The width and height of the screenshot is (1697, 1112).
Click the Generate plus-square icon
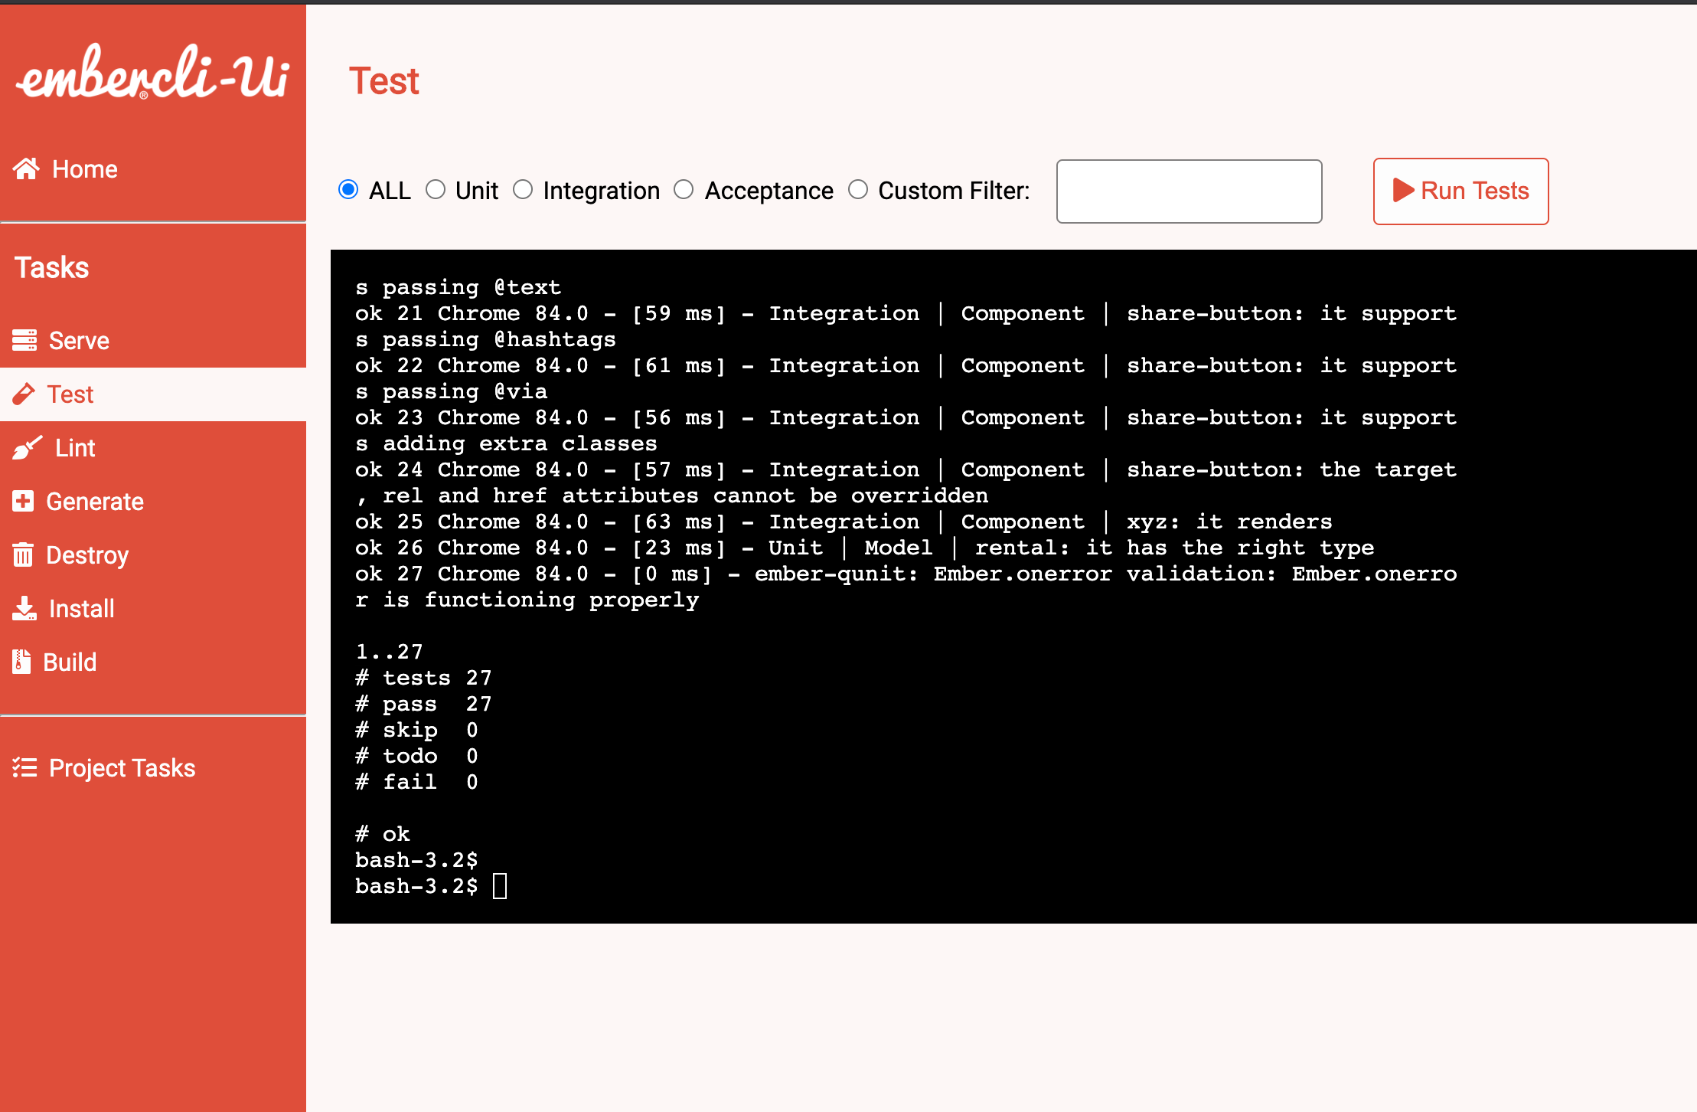23,501
